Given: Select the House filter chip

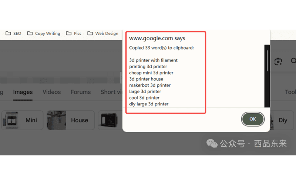Looking at the screenshot, I should tap(71, 120).
